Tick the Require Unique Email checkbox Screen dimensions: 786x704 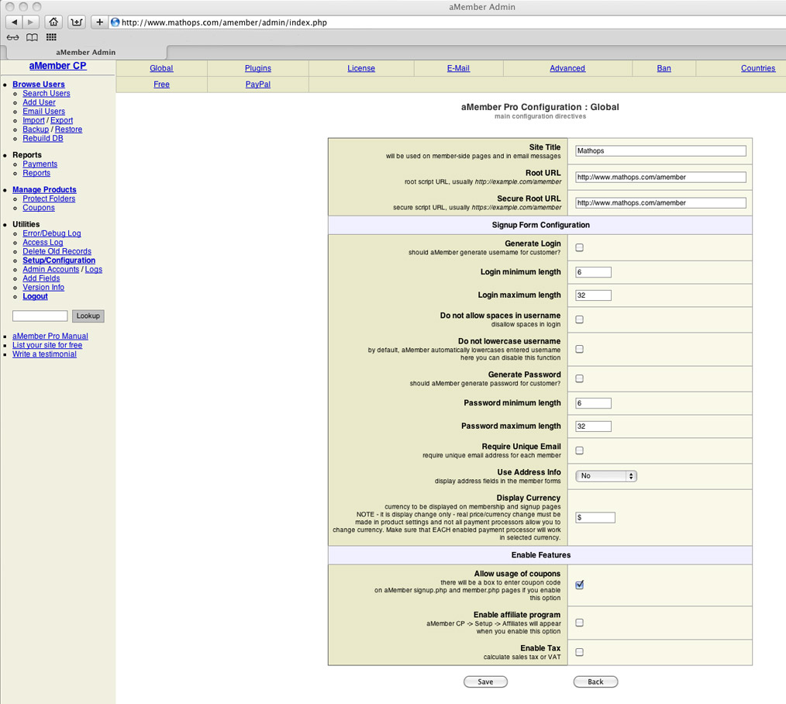[x=579, y=450]
